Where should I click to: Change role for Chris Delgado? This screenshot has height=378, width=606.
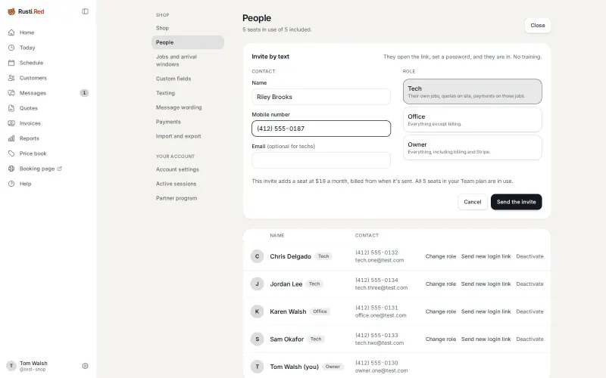click(x=441, y=256)
